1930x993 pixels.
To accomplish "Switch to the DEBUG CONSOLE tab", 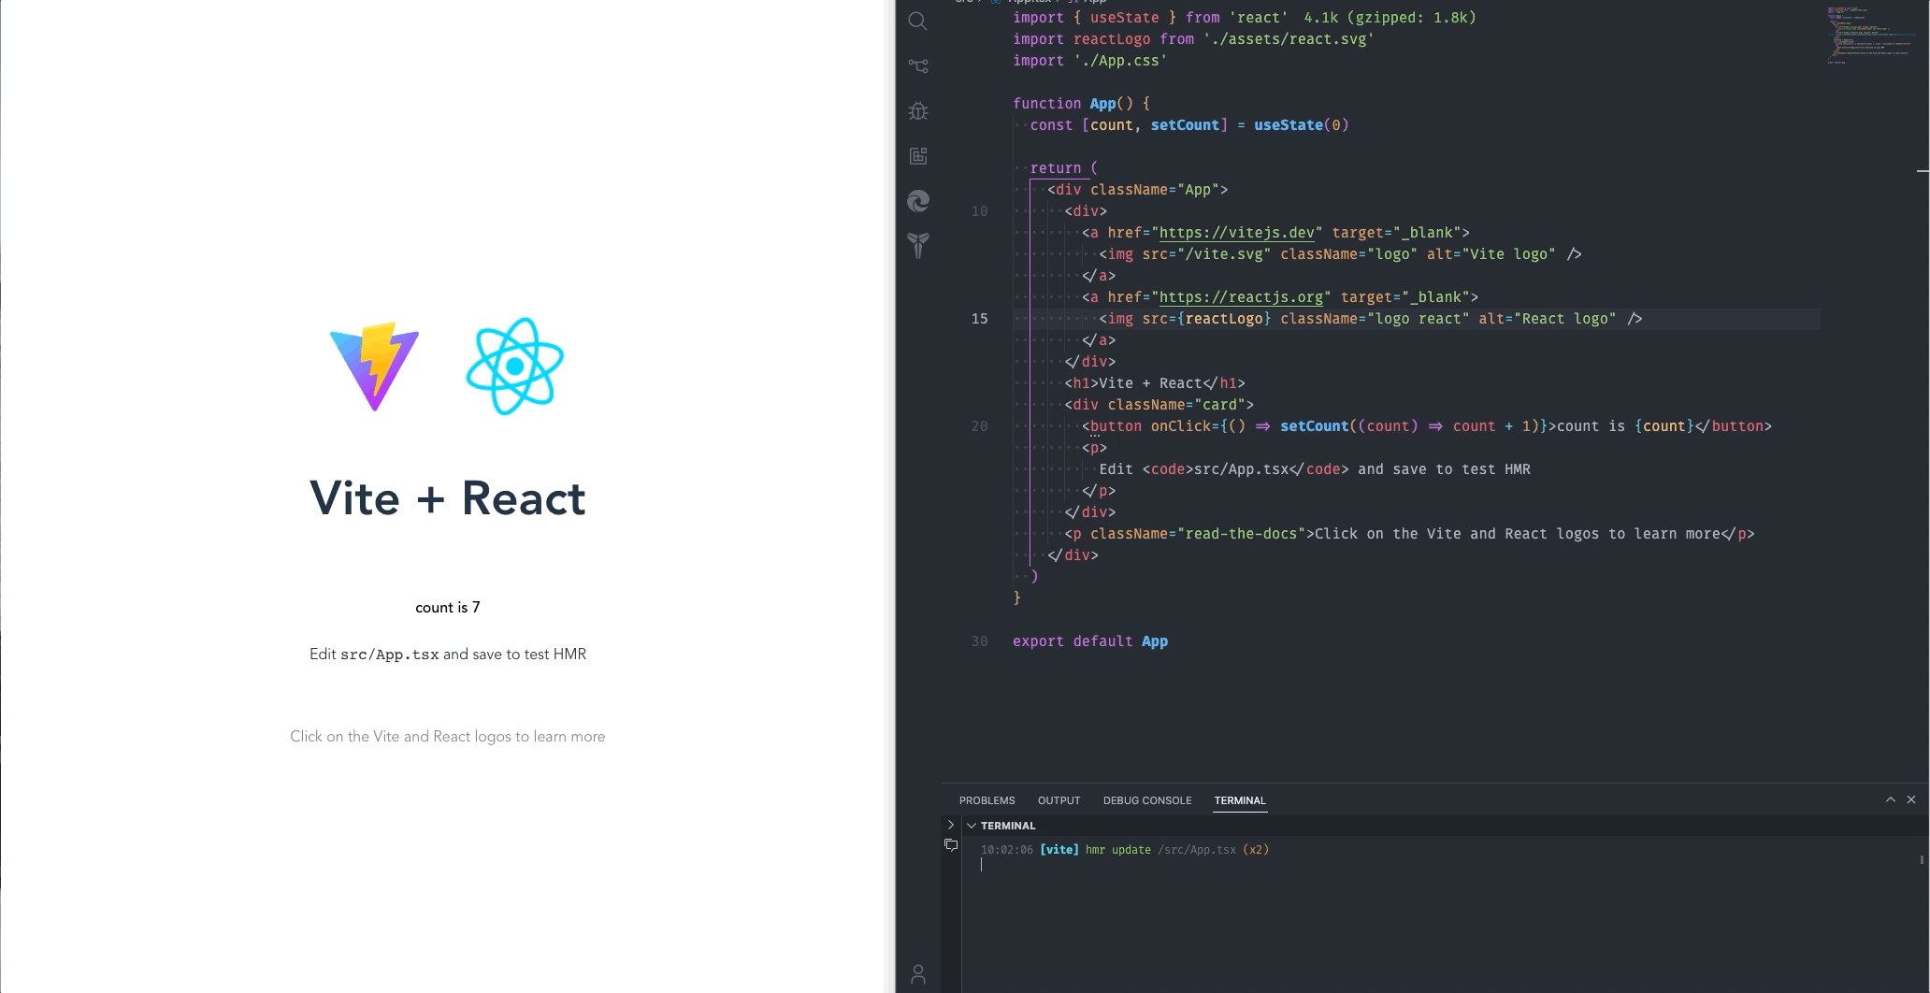I will (x=1147, y=800).
